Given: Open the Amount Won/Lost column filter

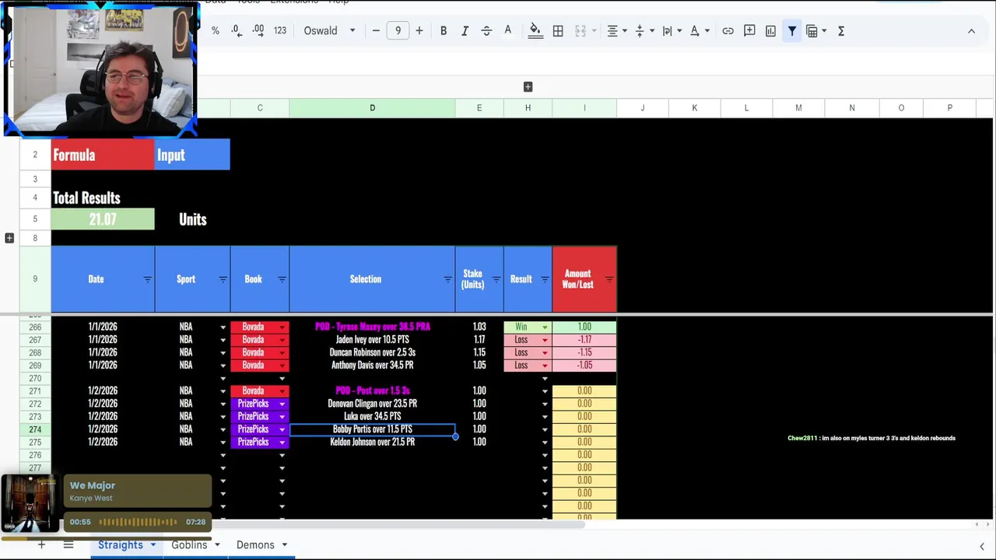Looking at the screenshot, I should (x=608, y=279).
